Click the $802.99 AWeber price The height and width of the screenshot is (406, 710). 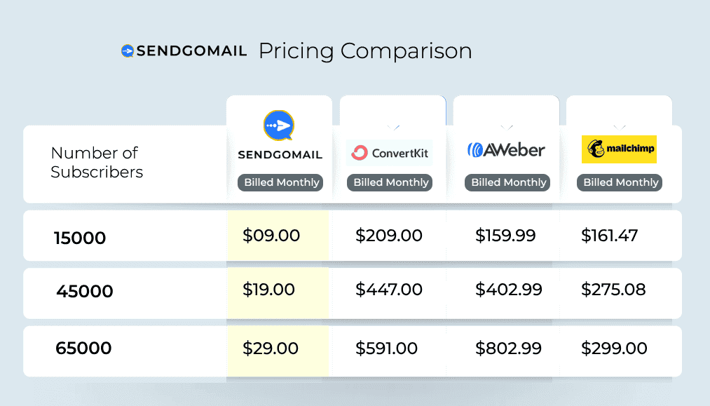[x=509, y=349]
